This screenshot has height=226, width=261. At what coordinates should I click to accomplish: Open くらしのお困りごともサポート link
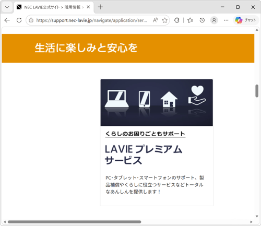(x=145, y=134)
